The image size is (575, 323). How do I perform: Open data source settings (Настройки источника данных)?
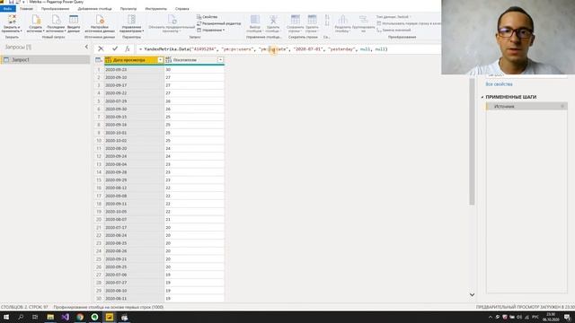(100, 23)
